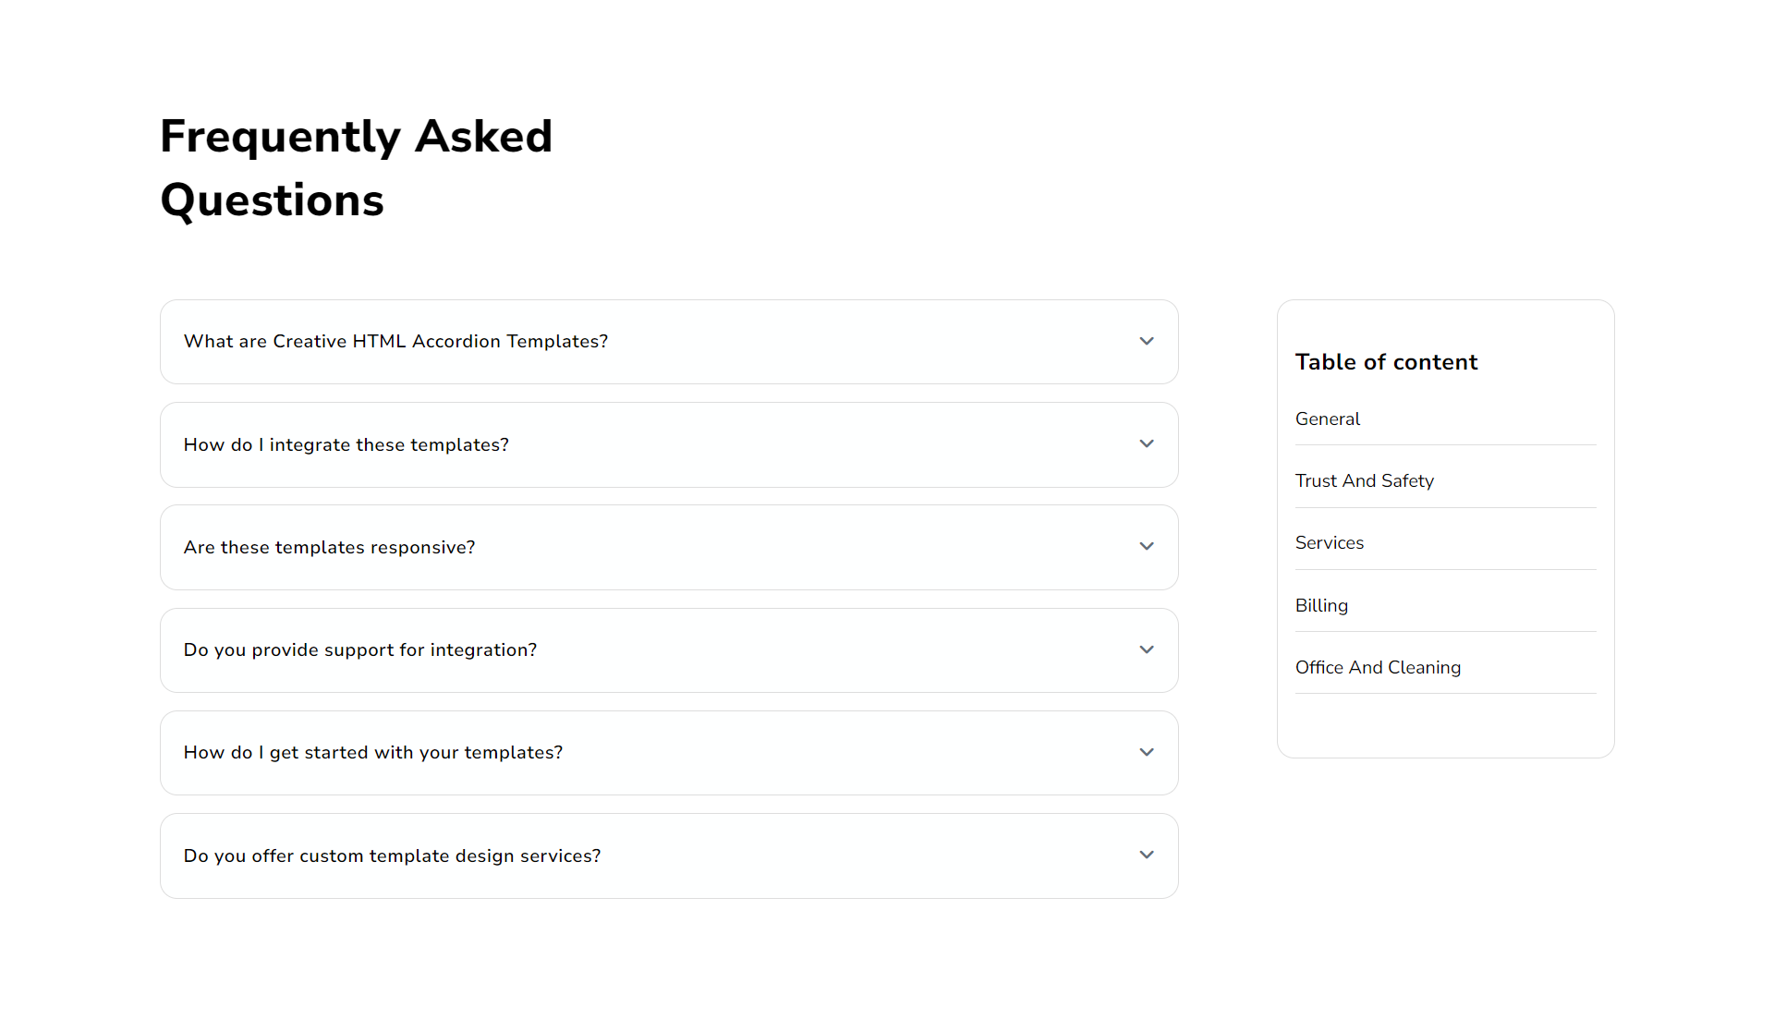Expand chevron for custom template design services question
Image resolution: width=1774 pixels, height=1019 pixels.
click(1147, 855)
